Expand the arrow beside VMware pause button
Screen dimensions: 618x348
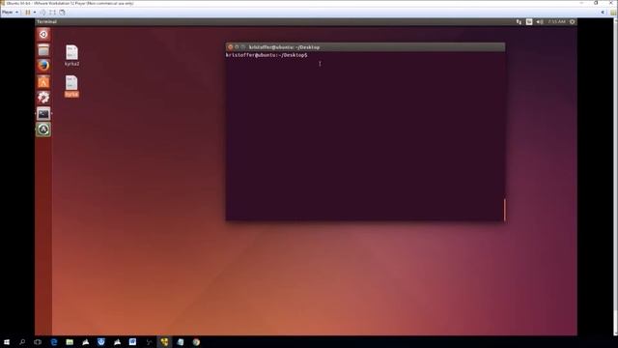35,13
